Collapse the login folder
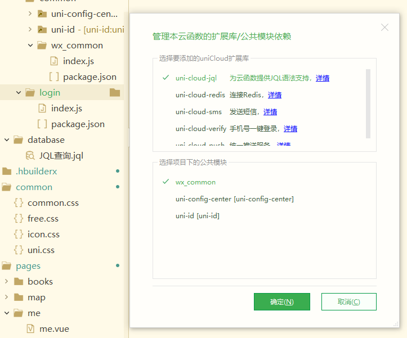407x338 pixels. coord(19,93)
